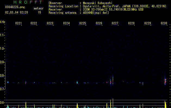Click the Ogata-vill. Akita-Pref. JAPAN location text
171x108 pixels.
tap(125, 6)
